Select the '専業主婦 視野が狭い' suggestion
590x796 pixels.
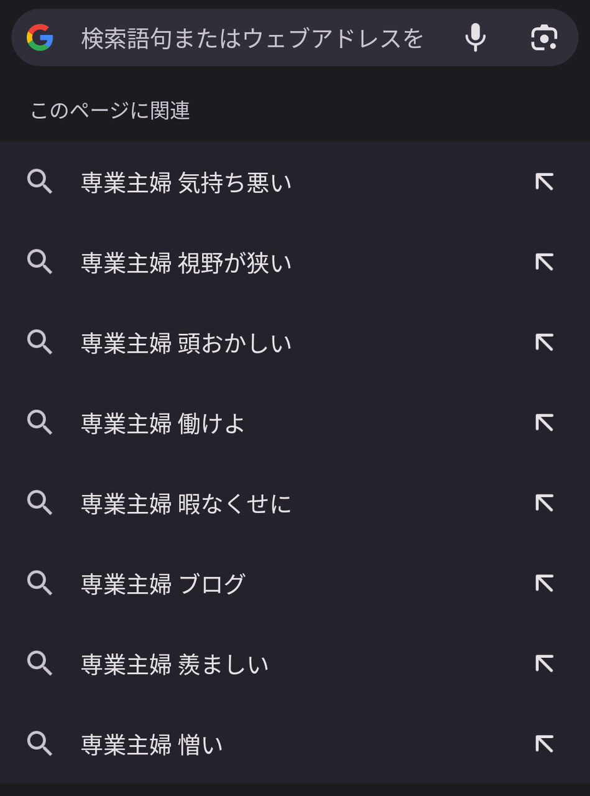186,263
